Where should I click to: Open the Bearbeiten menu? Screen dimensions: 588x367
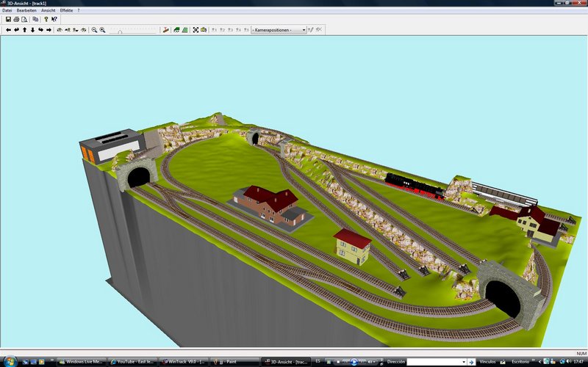click(x=26, y=10)
